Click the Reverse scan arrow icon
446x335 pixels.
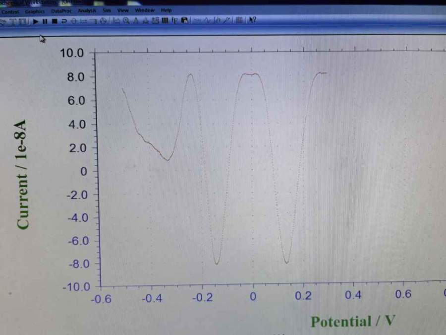pyautogui.click(x=64, y=21)
